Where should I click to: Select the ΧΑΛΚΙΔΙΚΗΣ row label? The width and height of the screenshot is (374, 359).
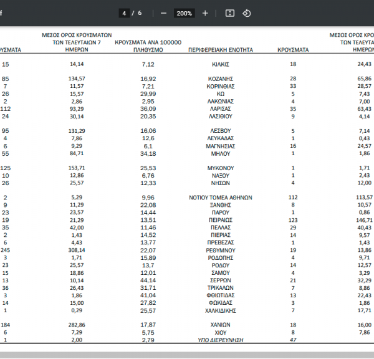(x=221, y=310)
